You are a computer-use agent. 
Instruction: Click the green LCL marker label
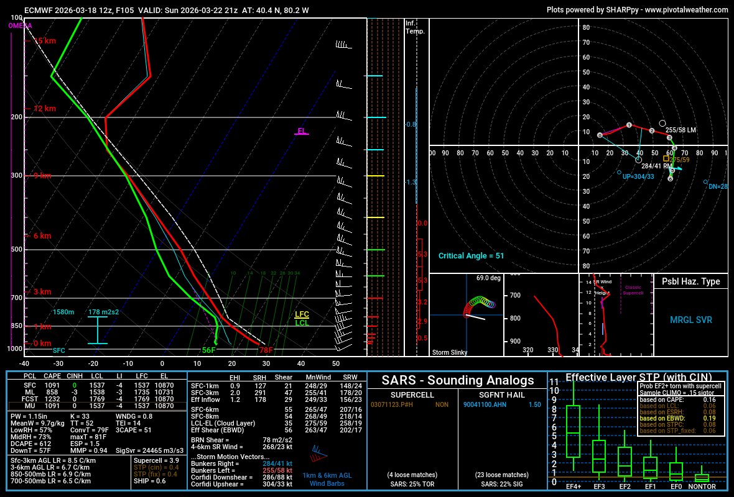tap(302, 322)
